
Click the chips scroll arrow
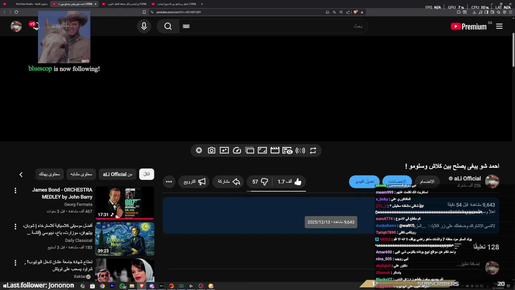coord(21,174)
